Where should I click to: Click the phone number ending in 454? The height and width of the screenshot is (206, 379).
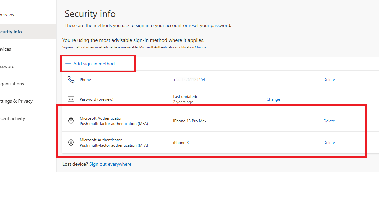189,80
